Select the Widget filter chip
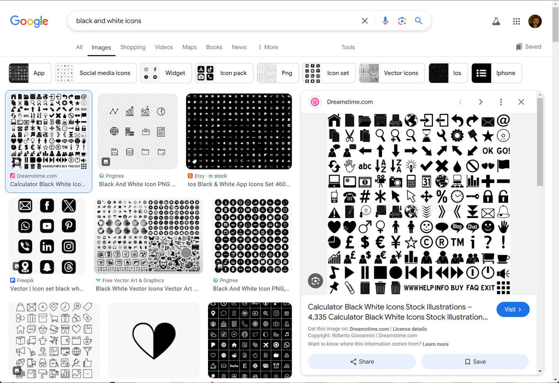Image resolution: width=559 pixels, height=383 pixels. tap(166, 73)
